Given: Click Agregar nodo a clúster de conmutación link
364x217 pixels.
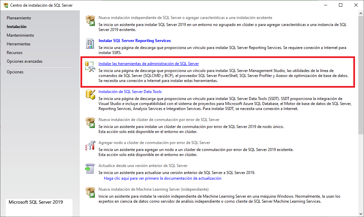Looking at the screenshot, I should tap(154, 143).
